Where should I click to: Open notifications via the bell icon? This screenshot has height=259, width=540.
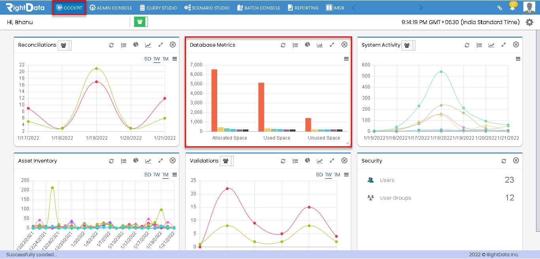point(512,8)
